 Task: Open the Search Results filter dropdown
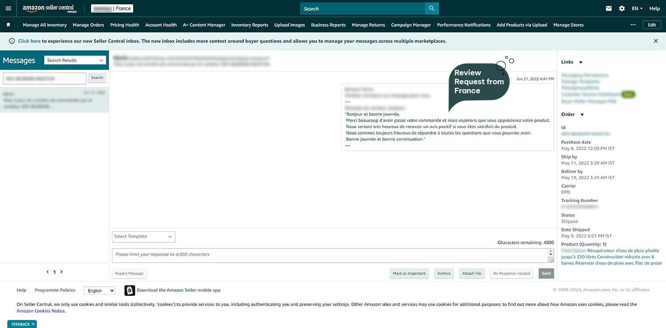click(75, 60)
